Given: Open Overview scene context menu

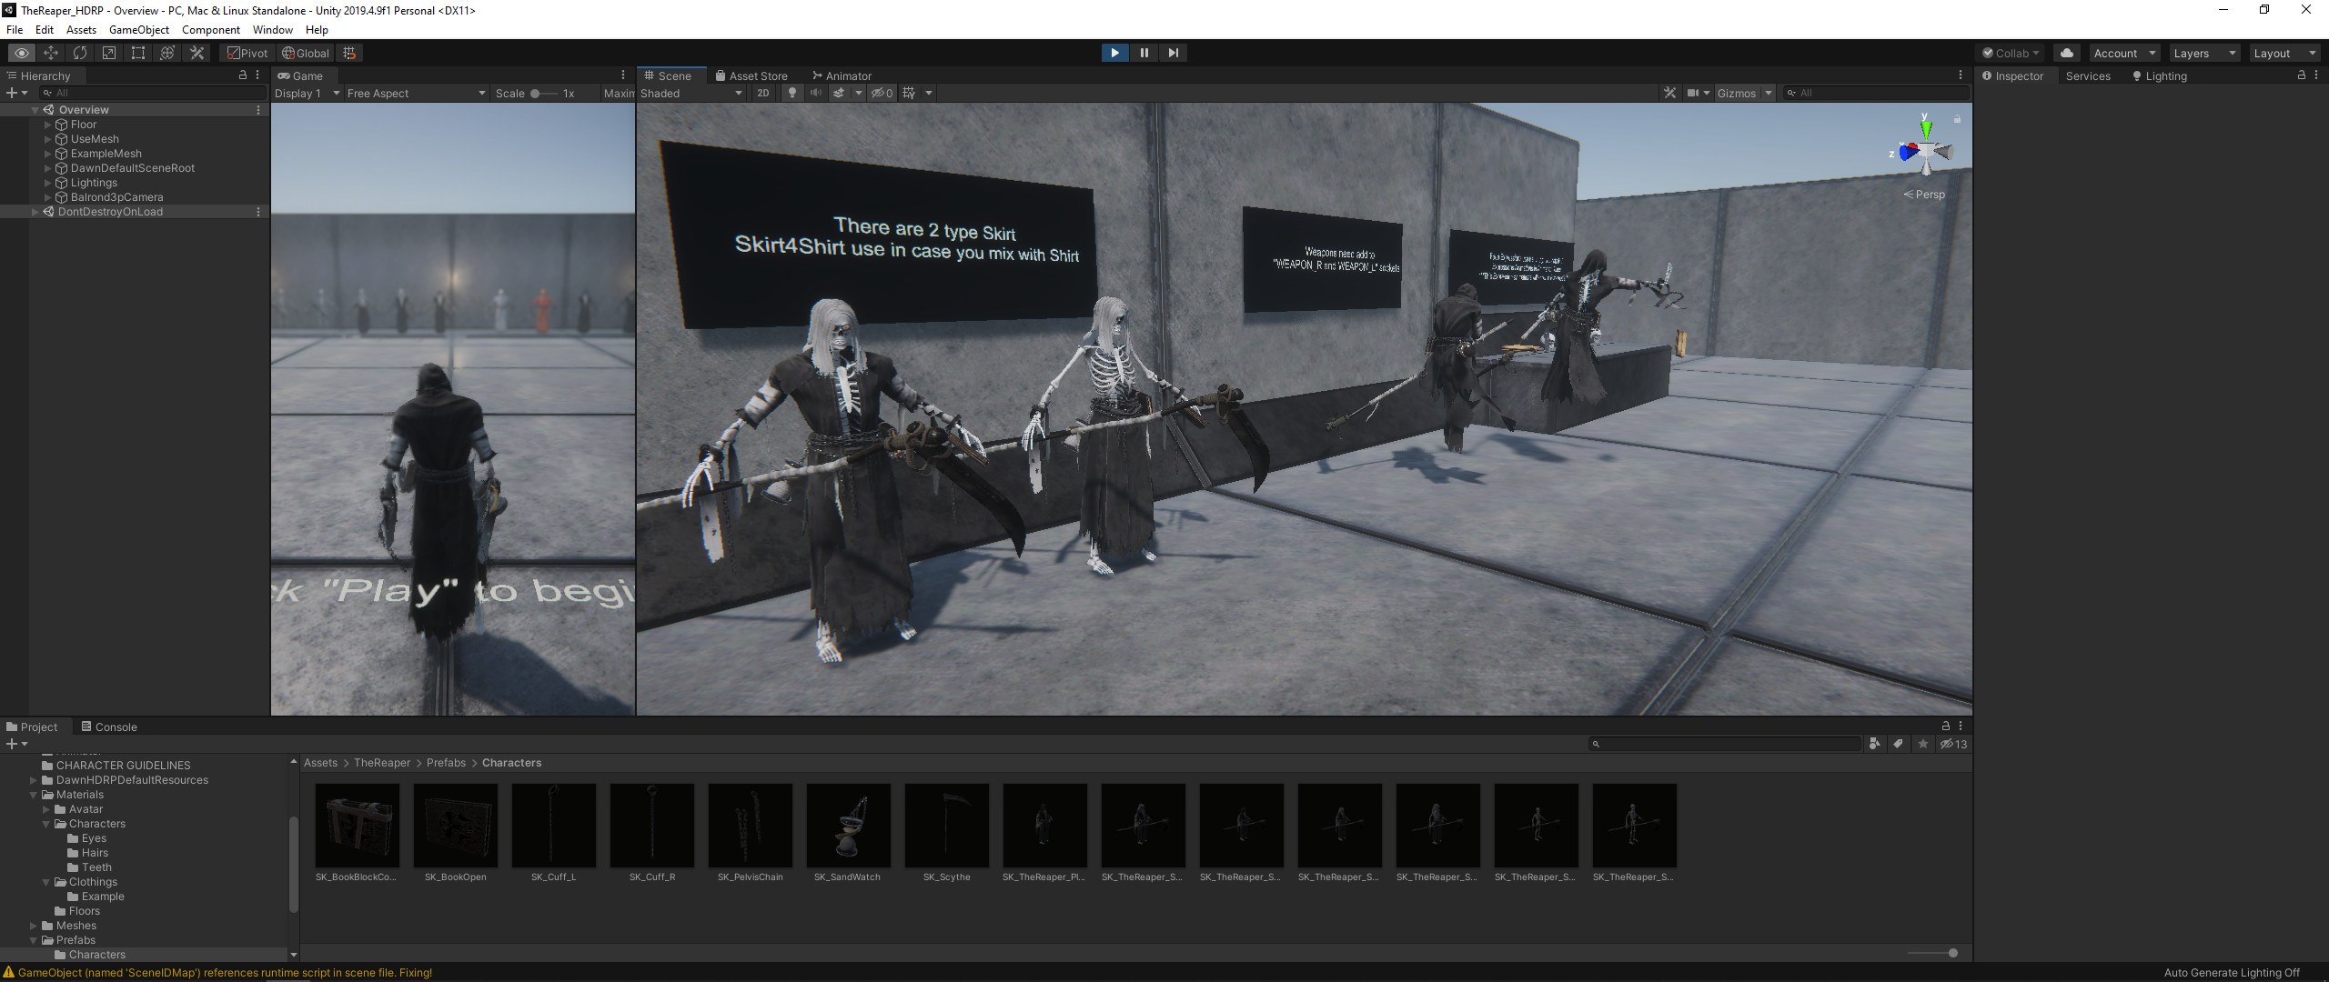Looking at the screenshot, I should coord(258,110).
